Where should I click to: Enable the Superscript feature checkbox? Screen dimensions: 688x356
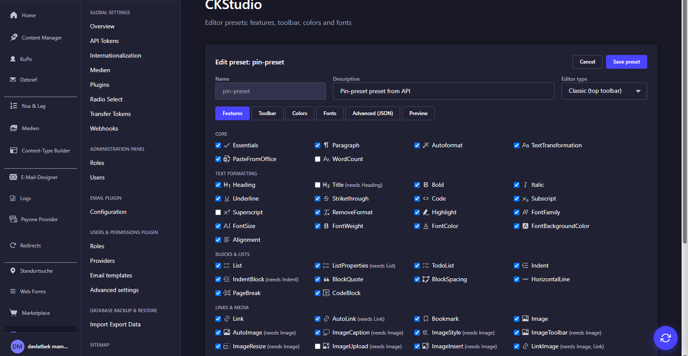[218, 212]
